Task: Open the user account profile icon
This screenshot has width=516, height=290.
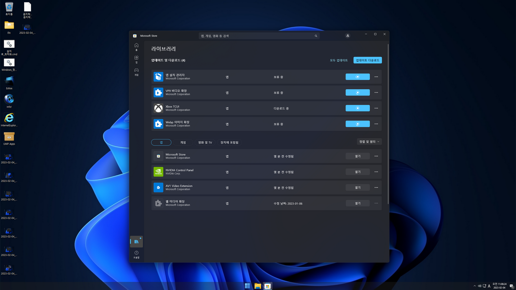Action: [348, 36]
